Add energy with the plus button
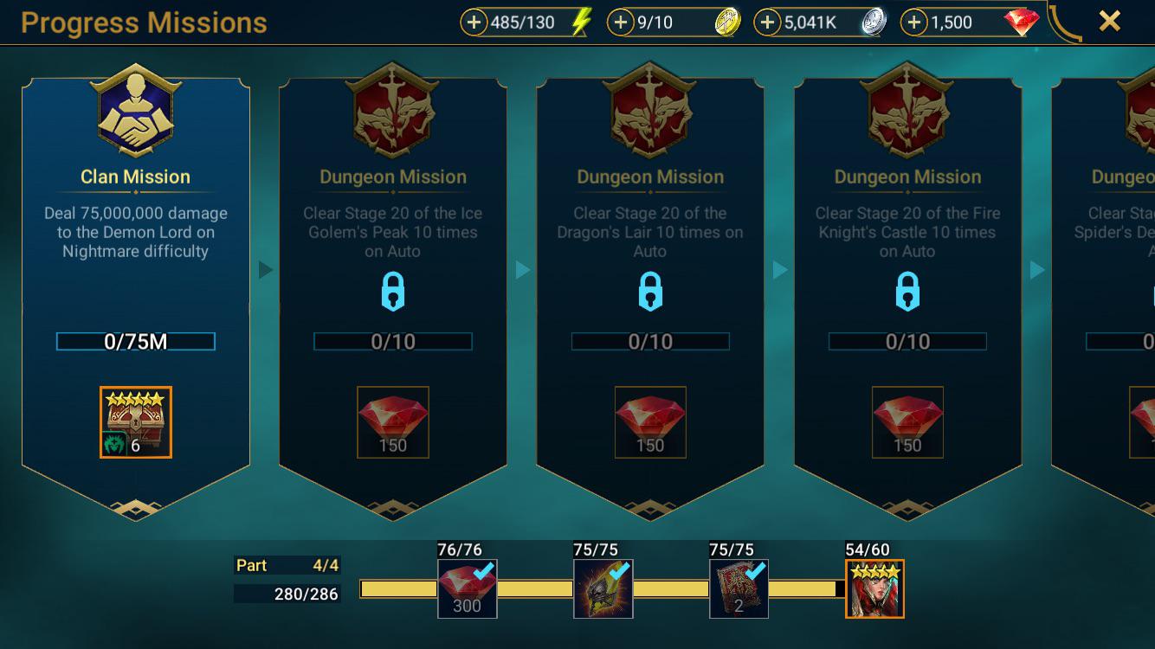 pyautogui.click(x=474, y=22)
